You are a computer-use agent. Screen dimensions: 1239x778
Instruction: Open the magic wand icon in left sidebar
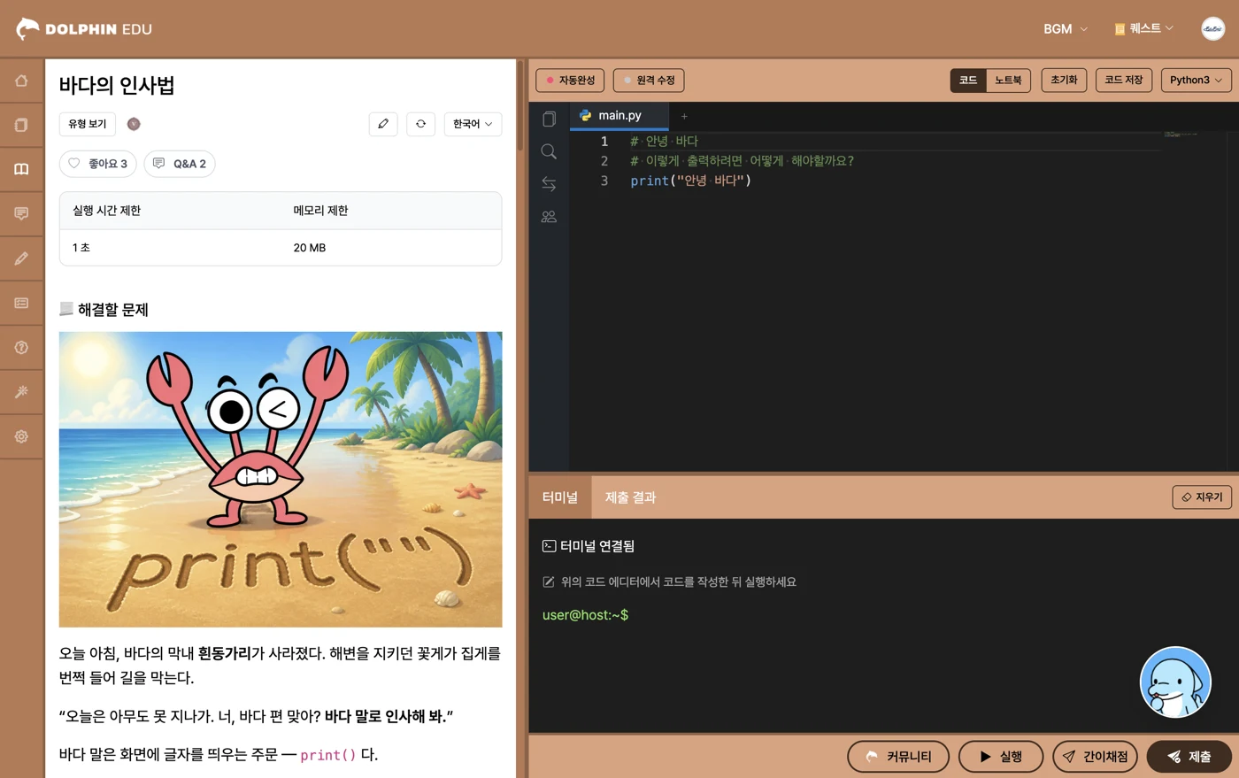coord(21,391)
